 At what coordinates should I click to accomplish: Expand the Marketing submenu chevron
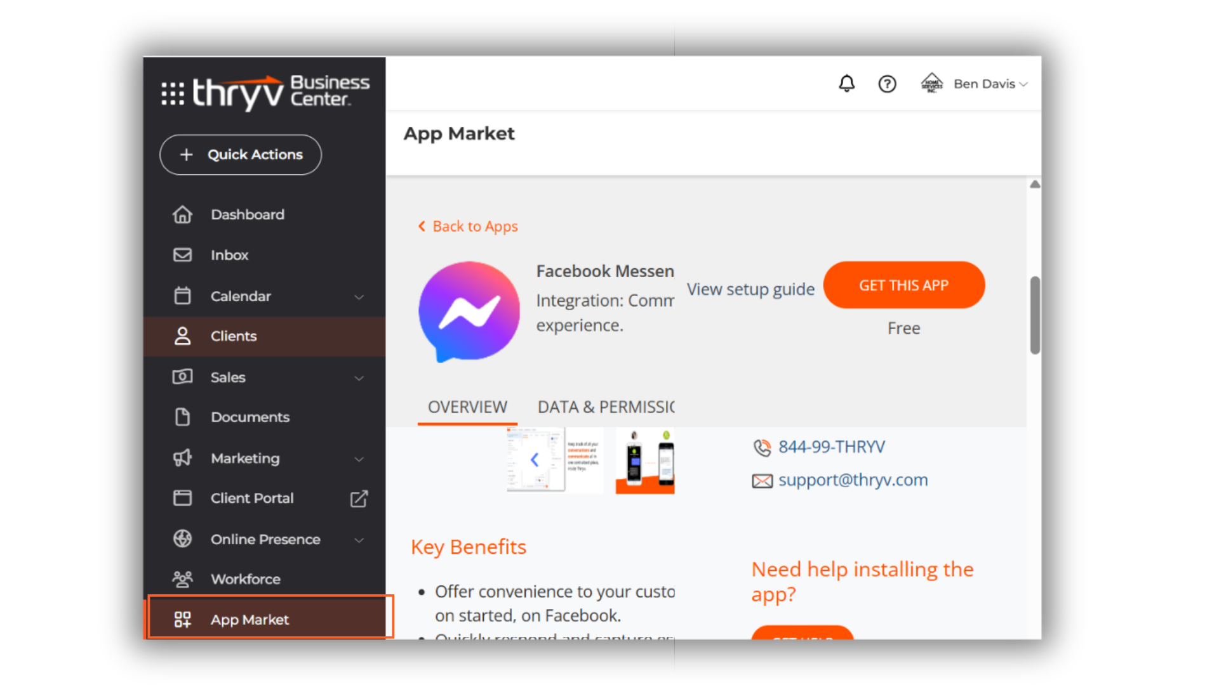pyautogui.click(x=359, y=459)
